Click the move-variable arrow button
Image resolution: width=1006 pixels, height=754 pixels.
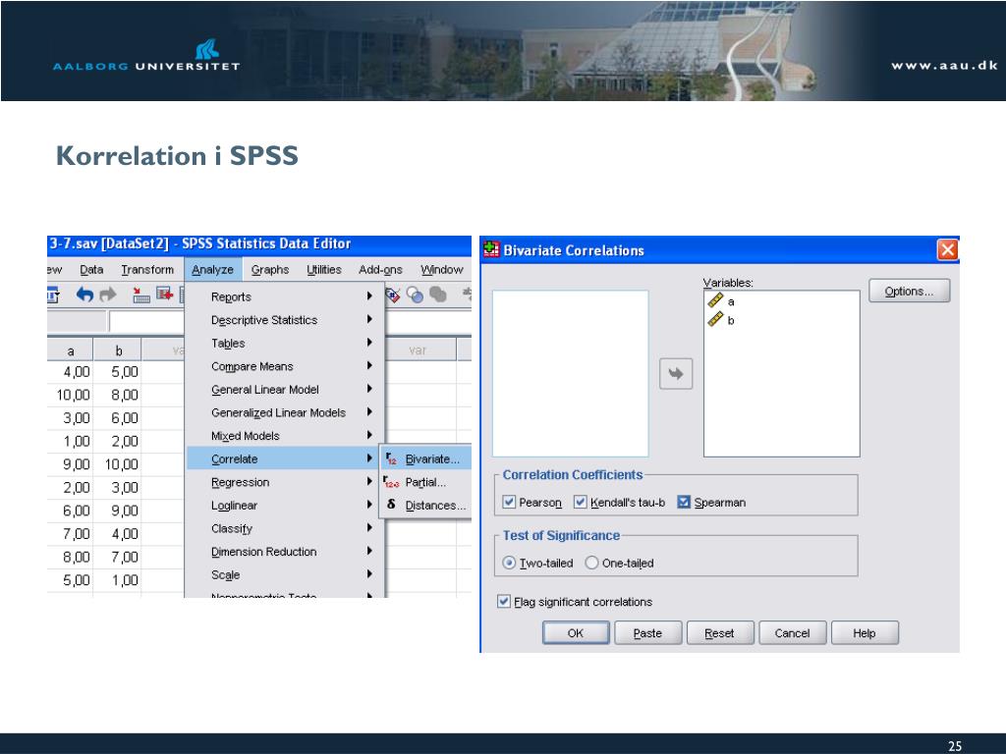coord(676,374)
